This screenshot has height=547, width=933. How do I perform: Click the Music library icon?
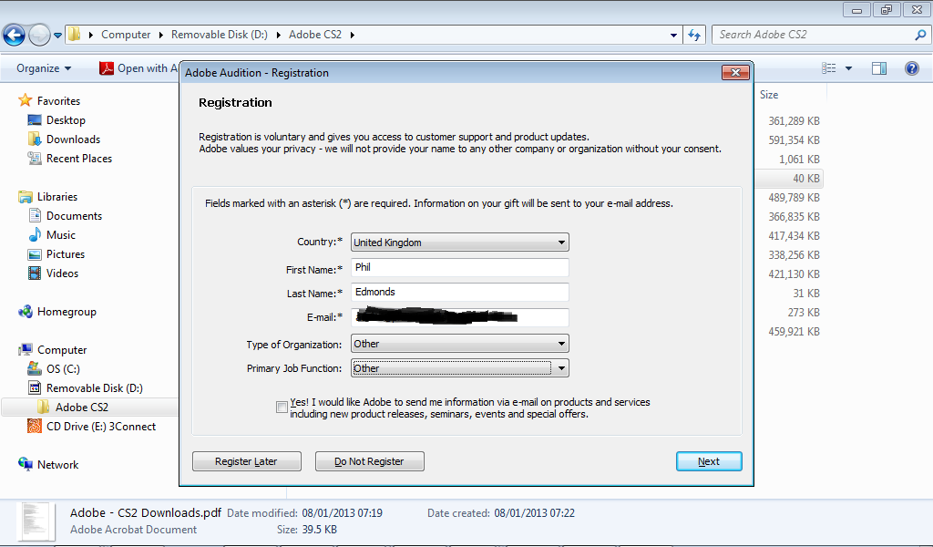tap(36, 234)
